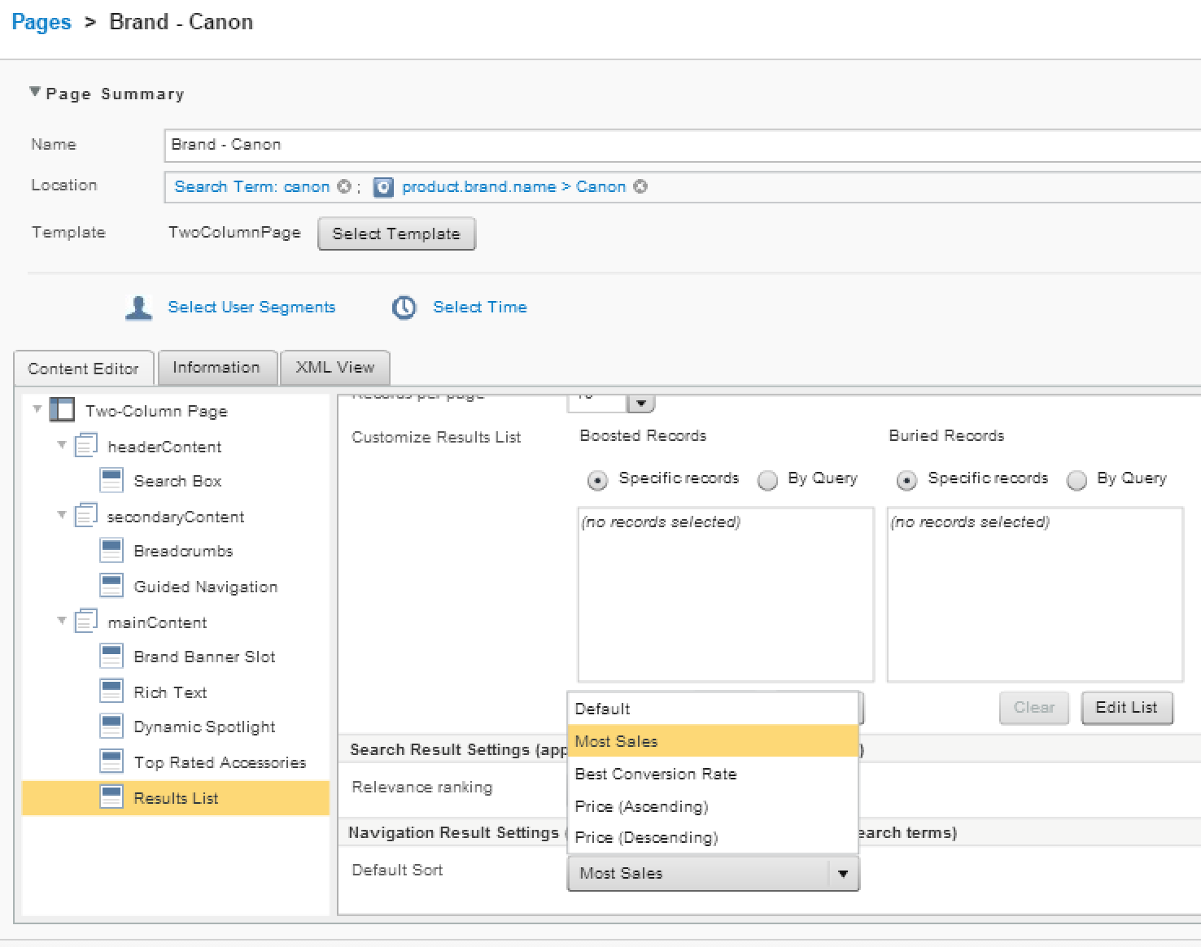
Task: Click the Search Box cartridge icon
Action: tap(111, 480)
